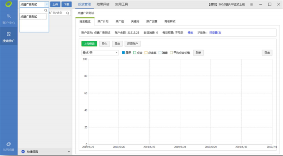
Task: Open the 推广计划 tab
Action: coord(103,22)
